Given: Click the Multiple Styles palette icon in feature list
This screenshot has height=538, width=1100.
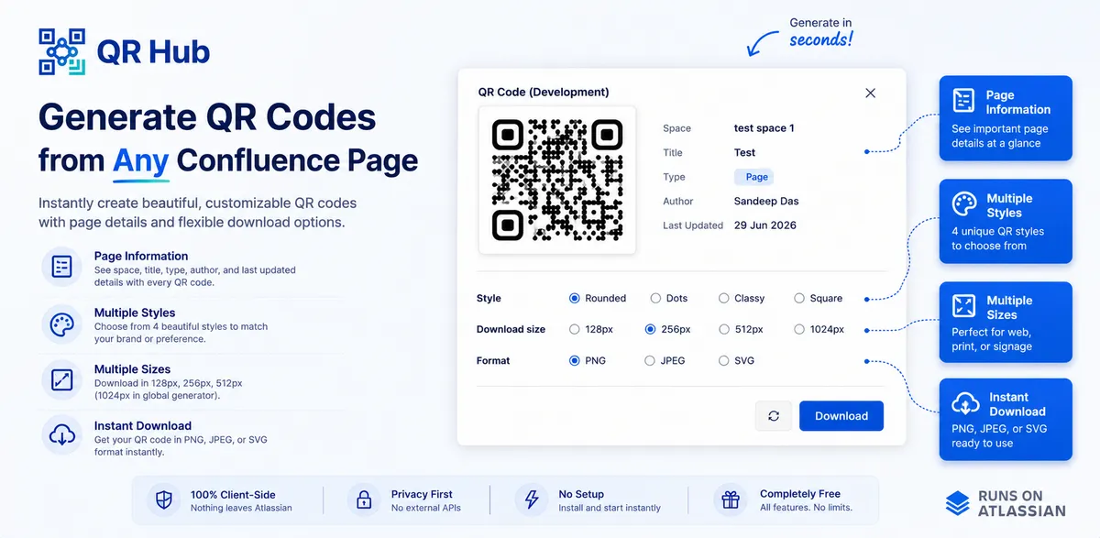Looking at the screenshot, I should (61, 324).
